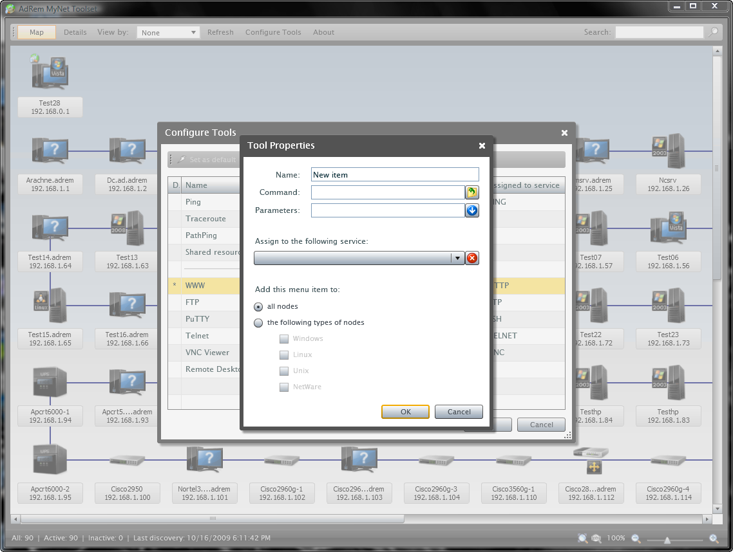The height and width of the screenshot is (552, 733).
Task: Switch to the Map view tab
Action: tap(37, 32)
